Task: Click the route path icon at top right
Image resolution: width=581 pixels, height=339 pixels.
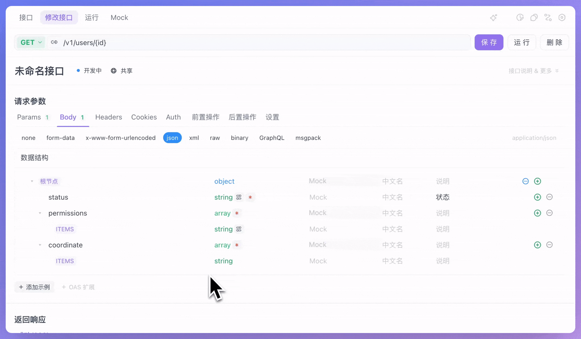Action: (x=548, y=18)
